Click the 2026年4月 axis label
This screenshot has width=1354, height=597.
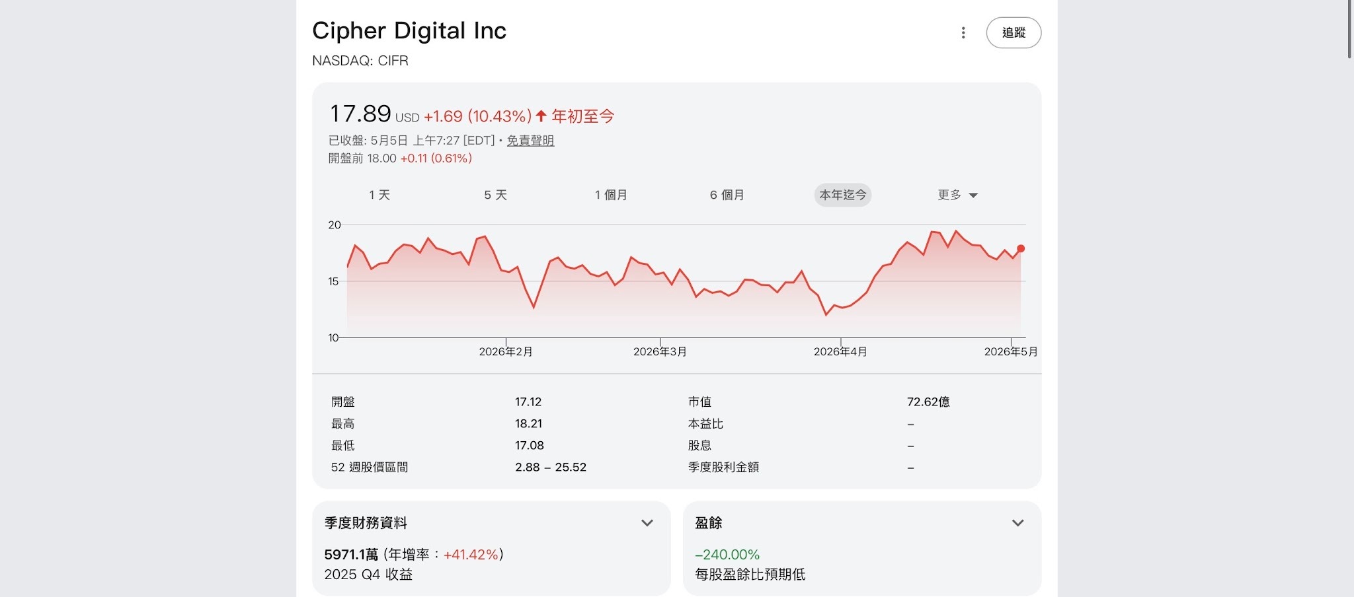[x=840, y=351]
